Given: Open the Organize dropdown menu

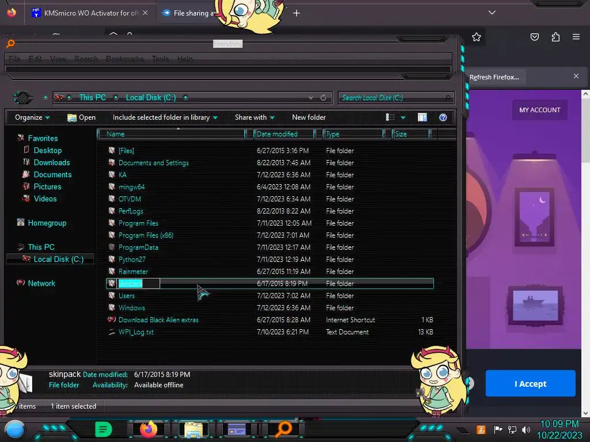Looking at the screenshot, I should click(x=32, y=117).
